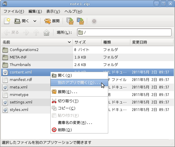Sort by the 名前 column header

coord(37,42)
